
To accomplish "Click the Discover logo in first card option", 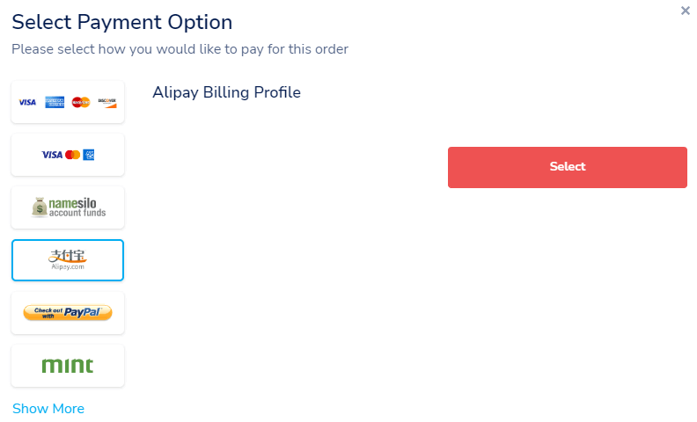I will [107, 103].
